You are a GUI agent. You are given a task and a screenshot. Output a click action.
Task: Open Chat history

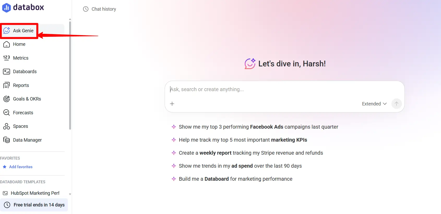point(100,9)
